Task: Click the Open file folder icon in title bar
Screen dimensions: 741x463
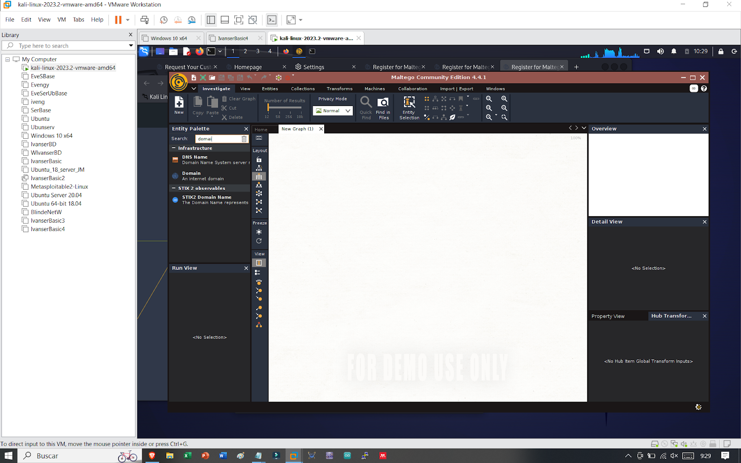Action: tap(212, 77)
